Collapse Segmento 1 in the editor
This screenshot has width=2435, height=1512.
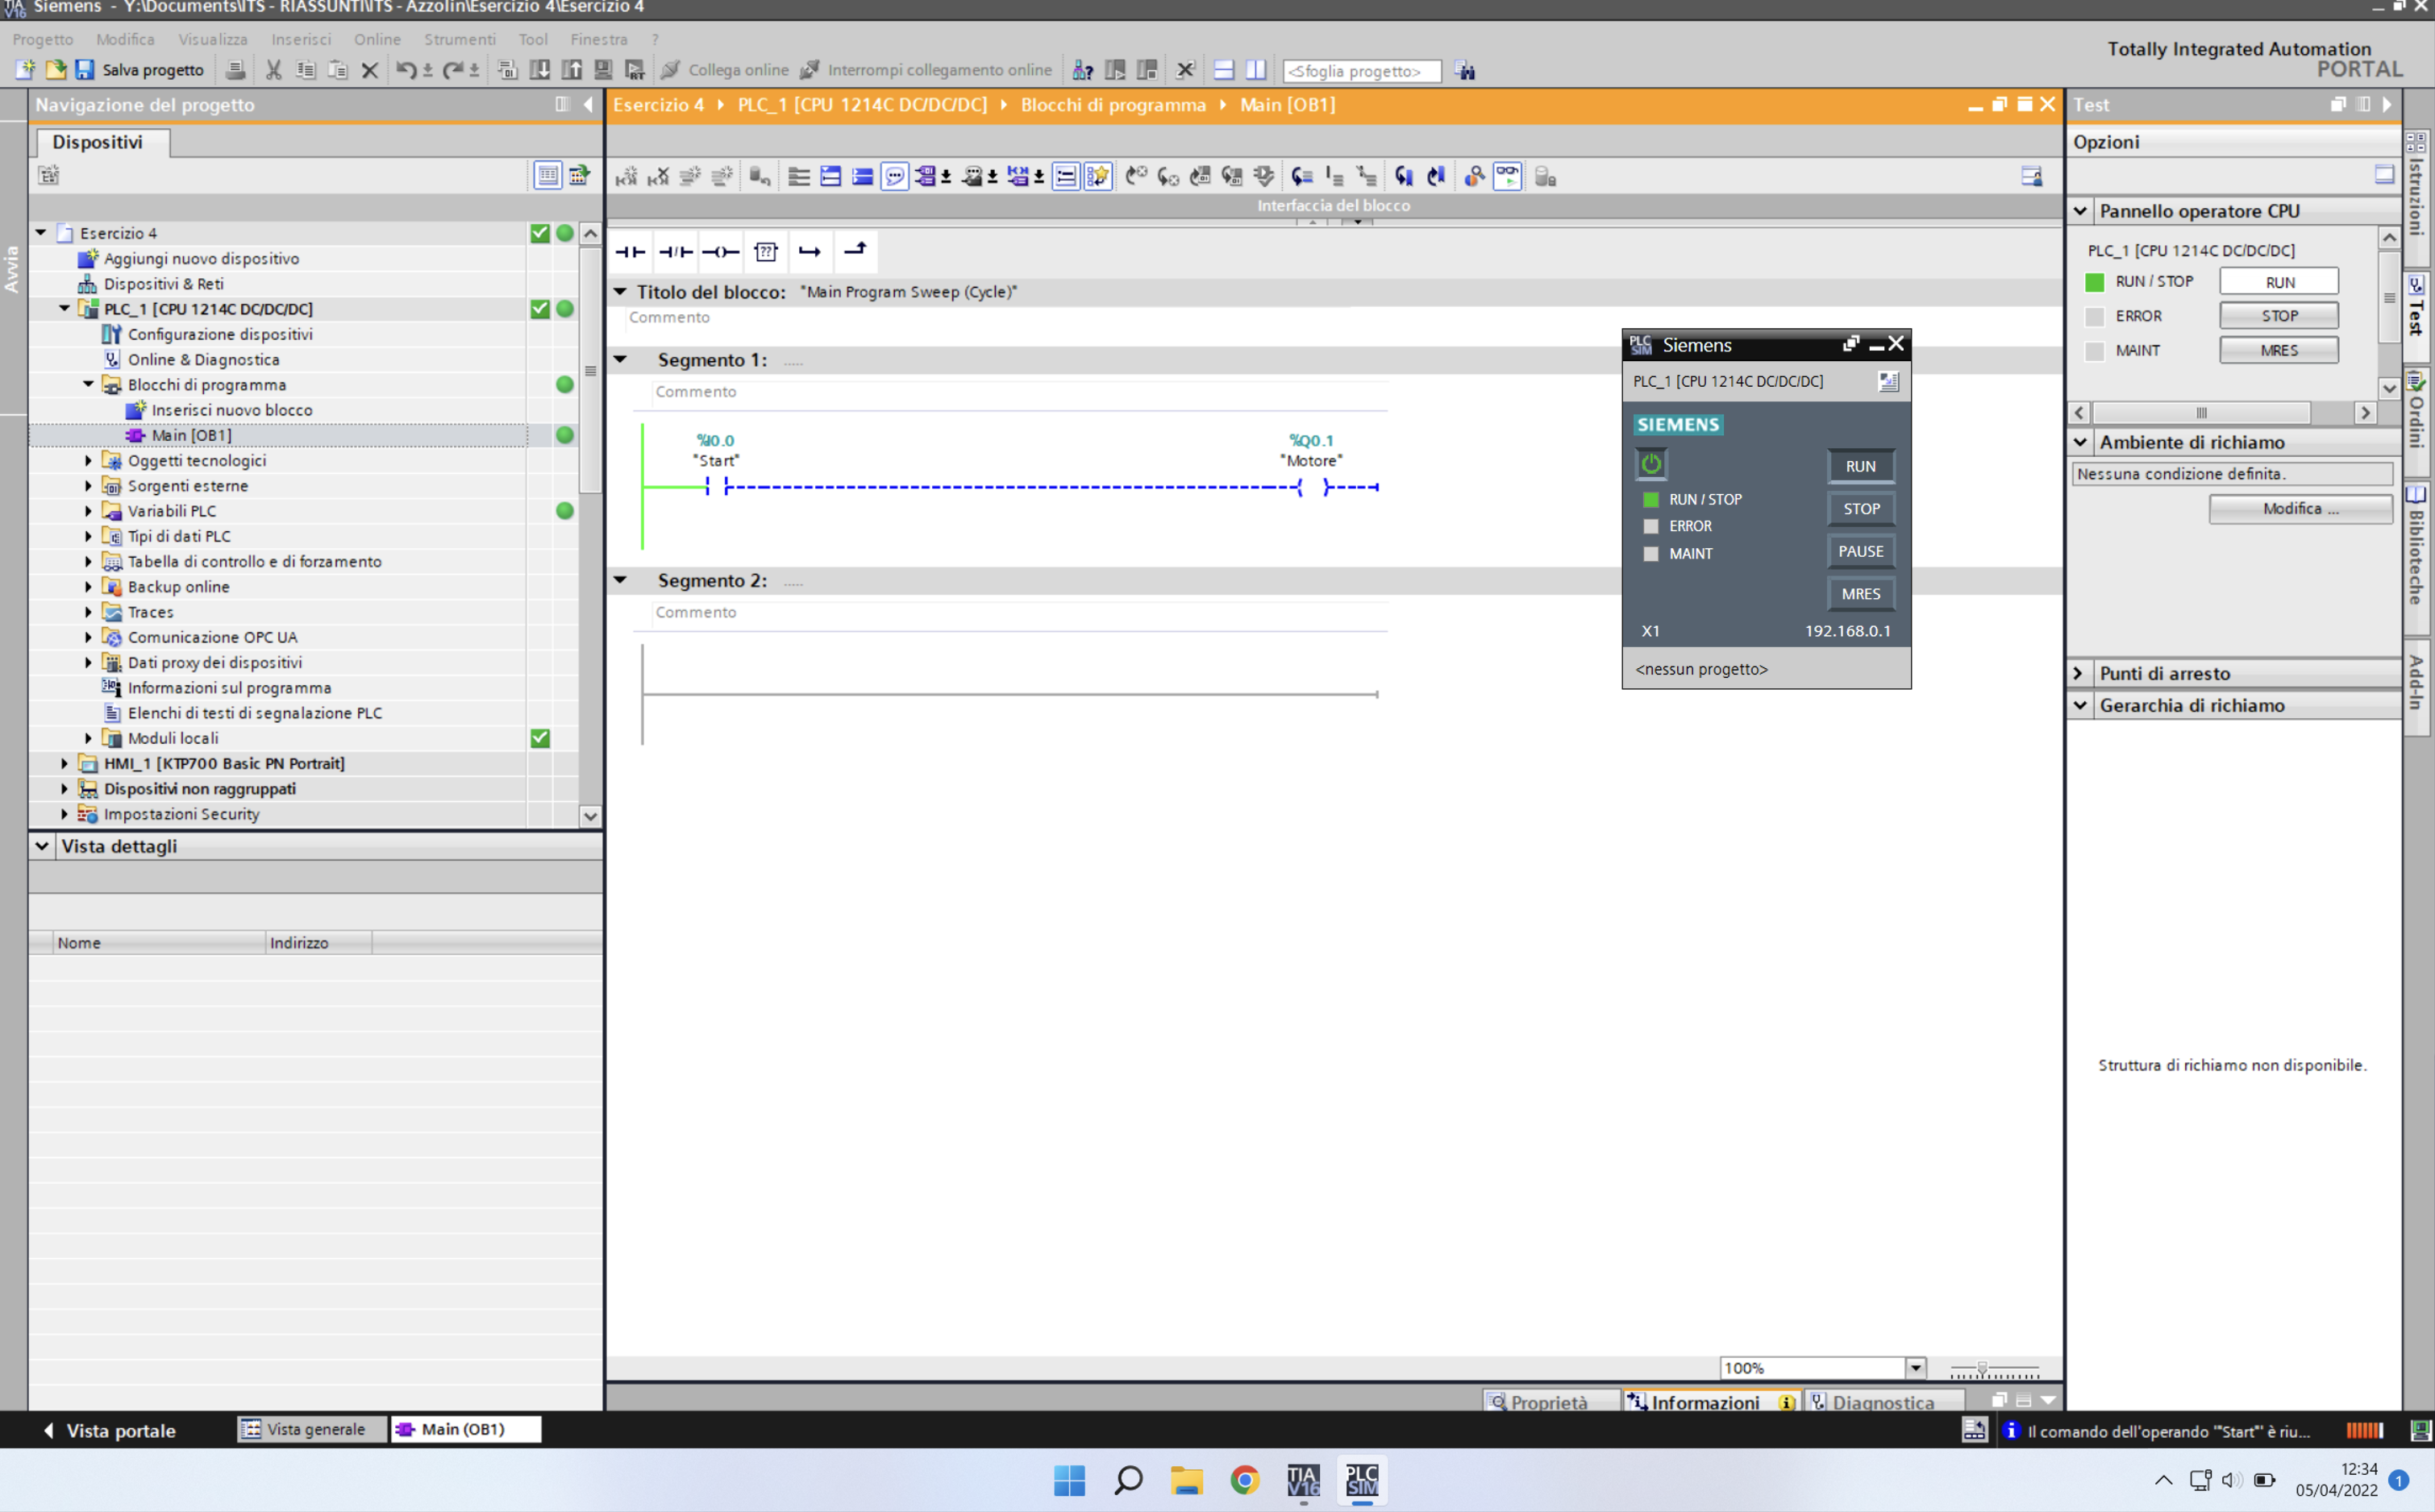[620, 359]
